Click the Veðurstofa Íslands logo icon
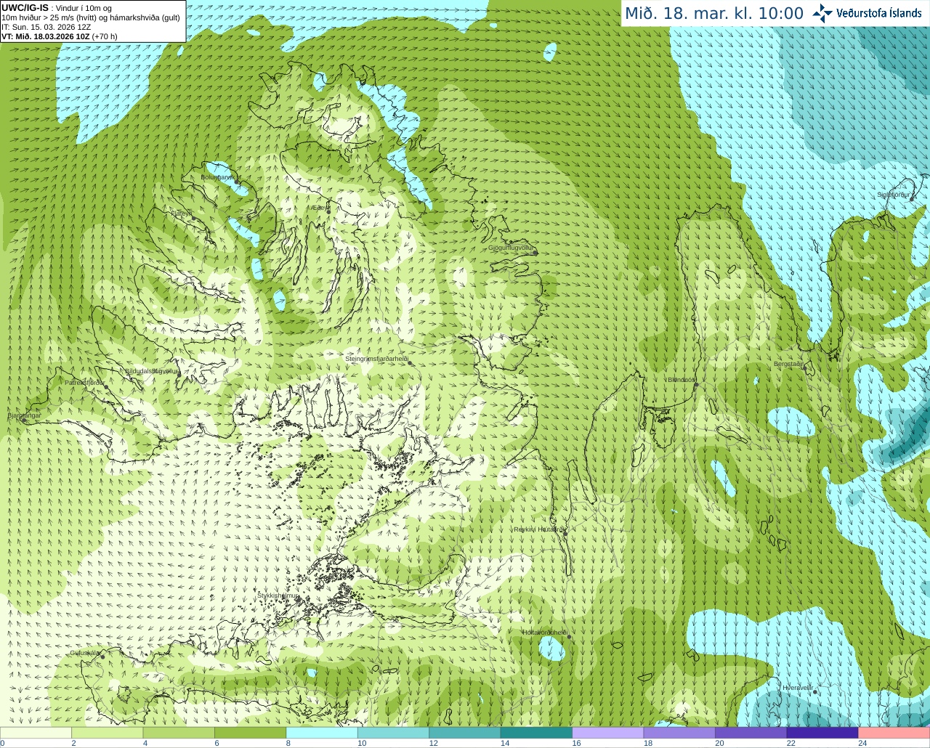 pyautogui.click(x=822, y=13)
